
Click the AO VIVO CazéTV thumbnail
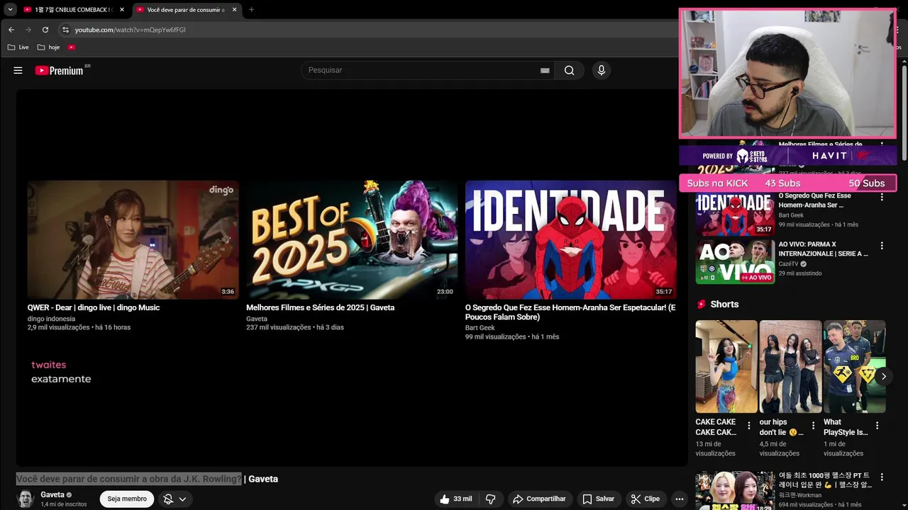(735, 261)
